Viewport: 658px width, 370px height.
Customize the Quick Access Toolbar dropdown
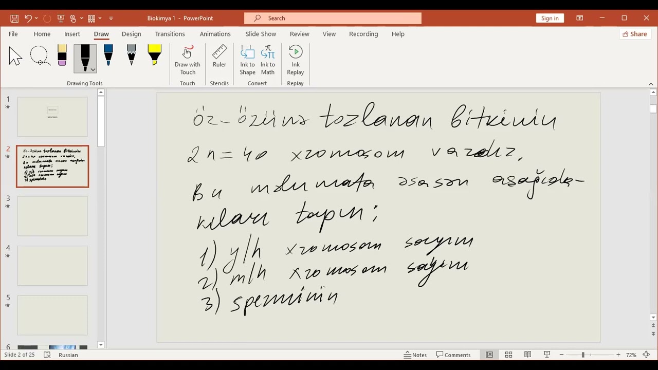coord(111,18)
